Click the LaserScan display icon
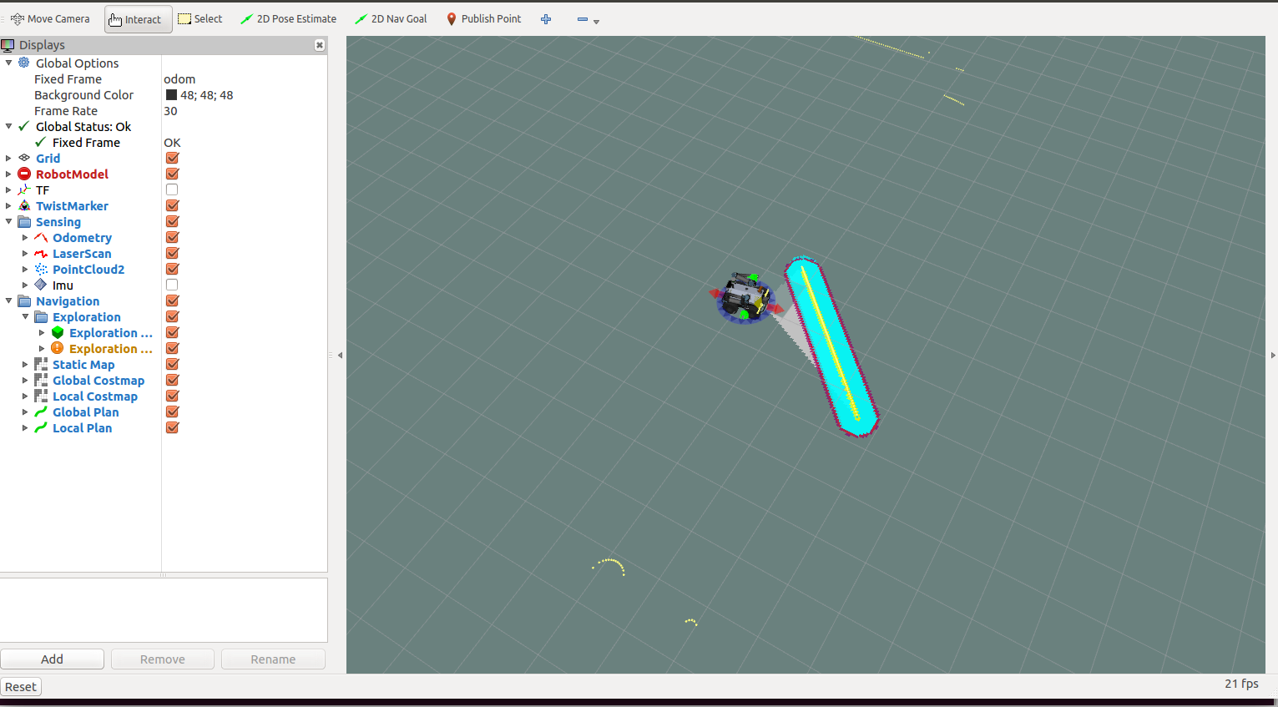Screen dimensions: 1278x707 (41, 253)
